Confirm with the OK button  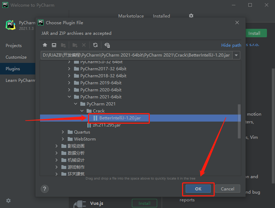(x=198, y=189)
